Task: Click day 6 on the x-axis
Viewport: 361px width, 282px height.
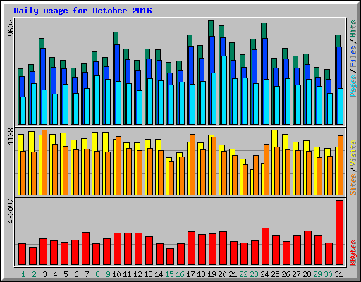Action: coord(76,274)
